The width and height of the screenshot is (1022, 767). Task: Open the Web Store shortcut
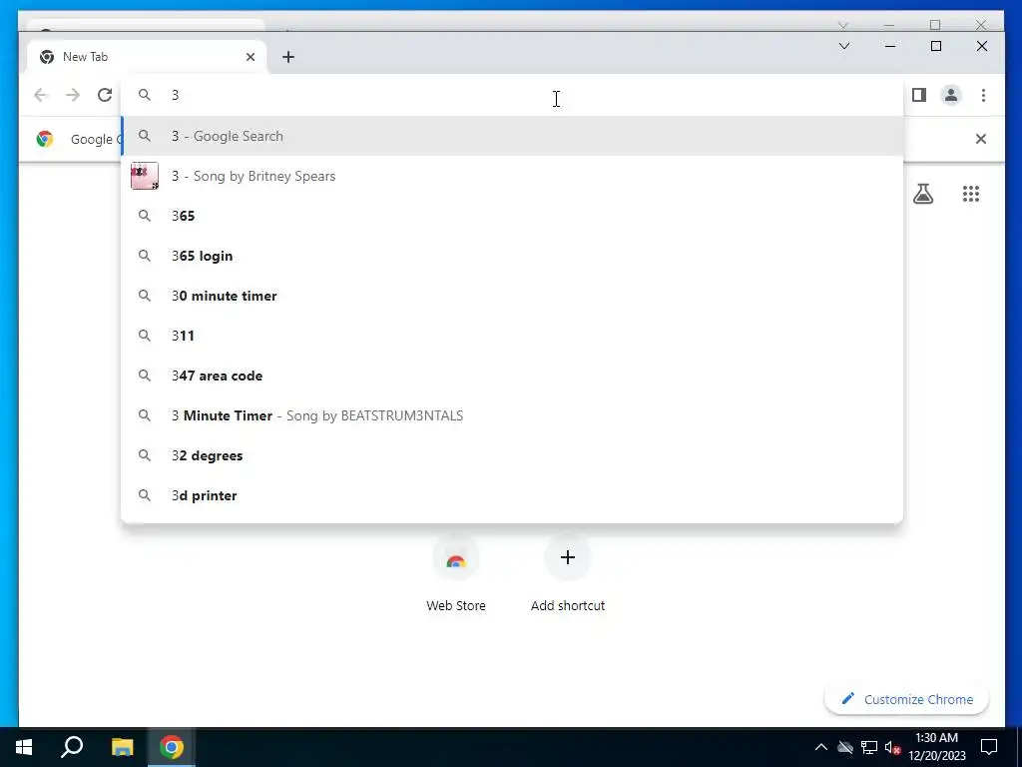[455, 575]
